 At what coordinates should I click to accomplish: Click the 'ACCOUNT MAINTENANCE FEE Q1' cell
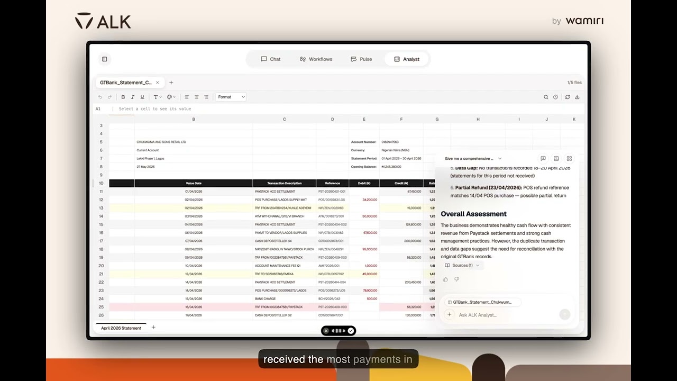(285, 266)
